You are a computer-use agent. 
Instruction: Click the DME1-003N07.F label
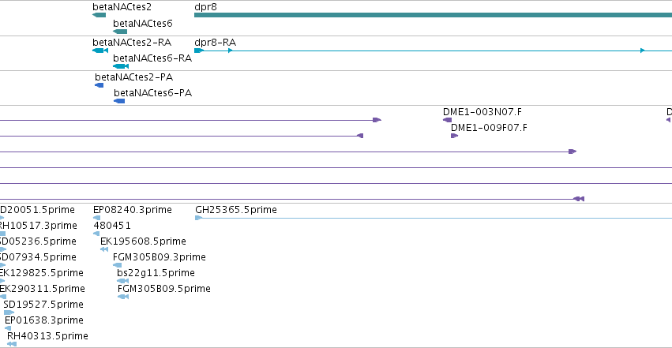[482, 112]
